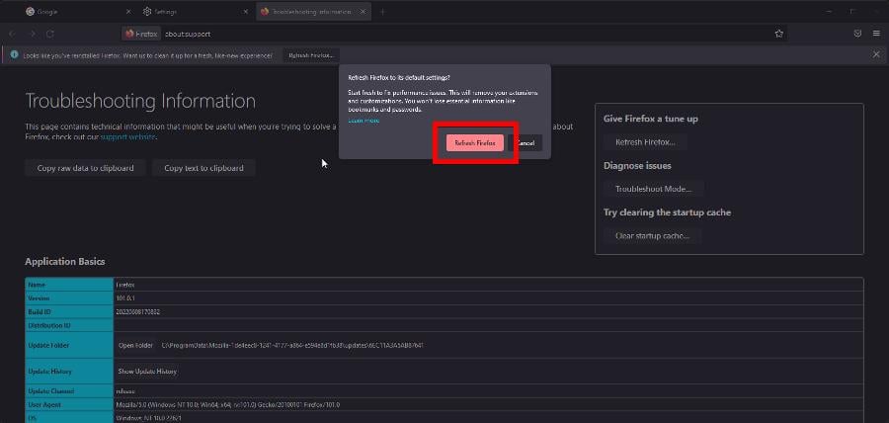
Task: Click the Troubleshooting Information page heading
Action: (140, 101)
